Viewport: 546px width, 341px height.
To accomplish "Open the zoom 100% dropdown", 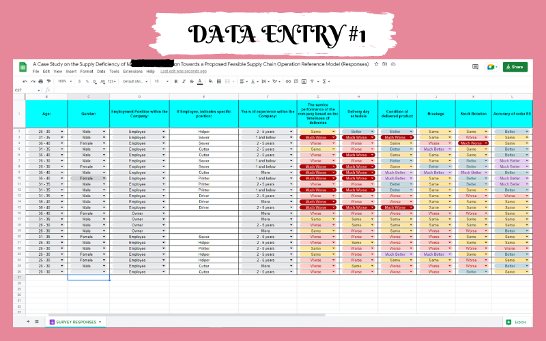I will 65,81.
